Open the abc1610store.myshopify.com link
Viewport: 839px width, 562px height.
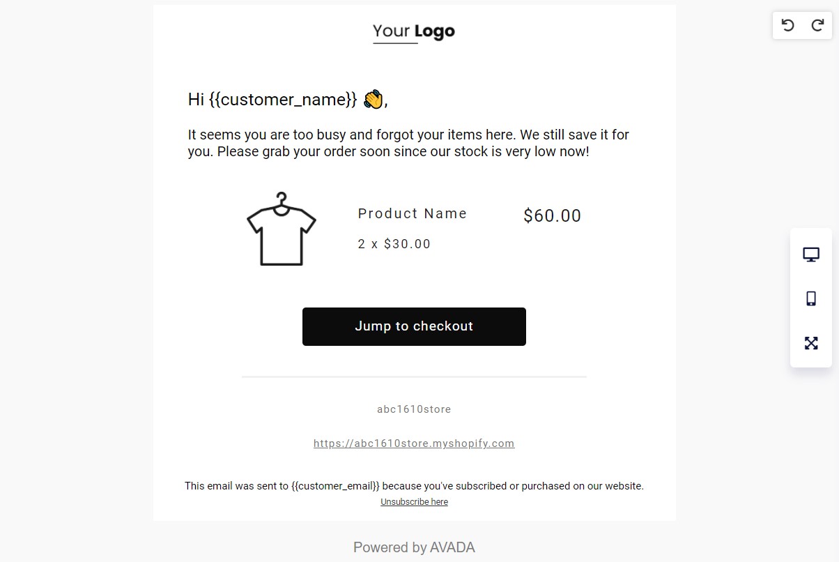414,443
